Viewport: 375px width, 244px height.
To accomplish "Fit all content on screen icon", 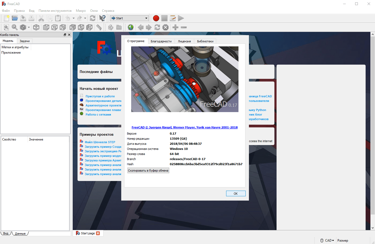I will click(x=6, y=27).
